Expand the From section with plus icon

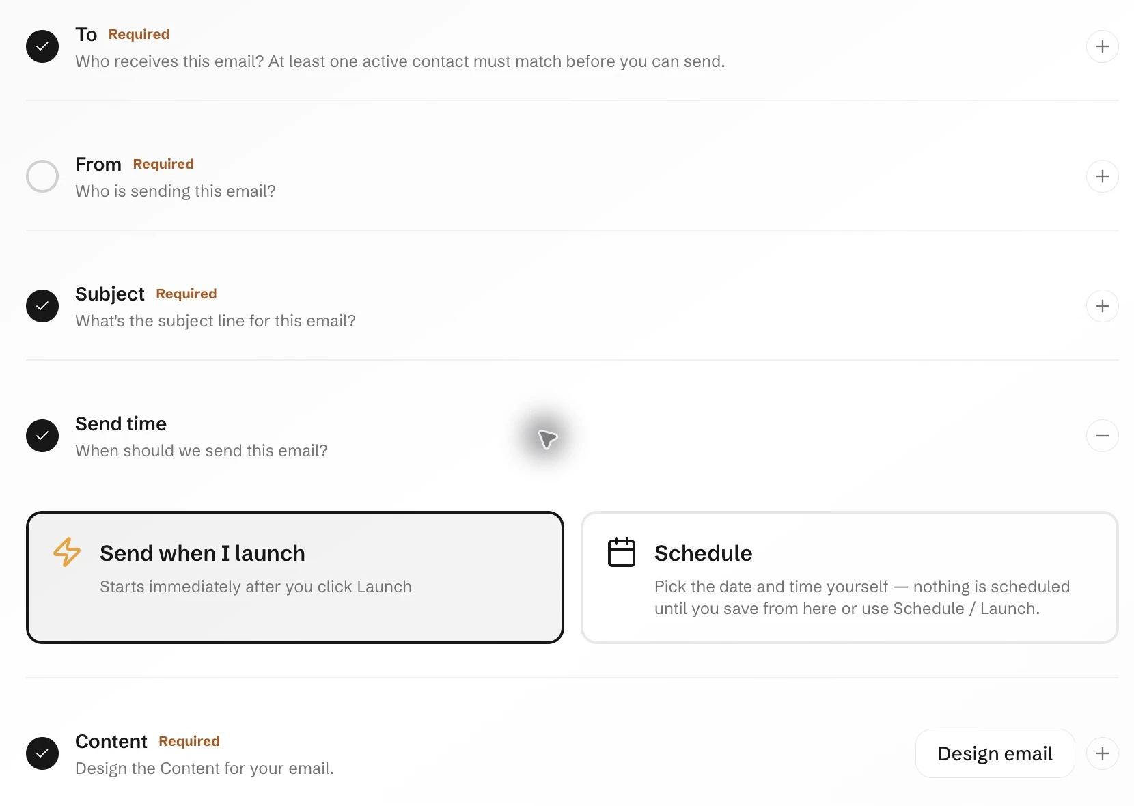[1102, 176]
